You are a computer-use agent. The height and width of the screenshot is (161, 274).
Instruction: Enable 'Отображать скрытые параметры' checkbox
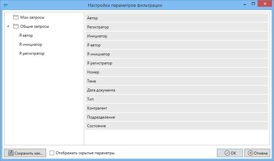(x=52, y=153)
